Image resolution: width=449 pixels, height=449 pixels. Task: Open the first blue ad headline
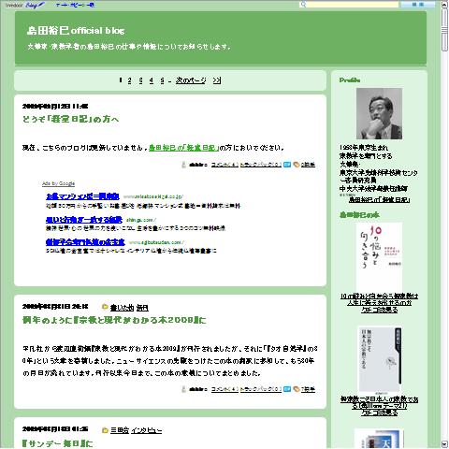[x=82, y=196]
